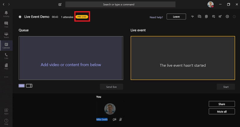This screenshot has height=127, width=240.
Task: Open the Activity feed in sidebar
Action: pos(6,14)
